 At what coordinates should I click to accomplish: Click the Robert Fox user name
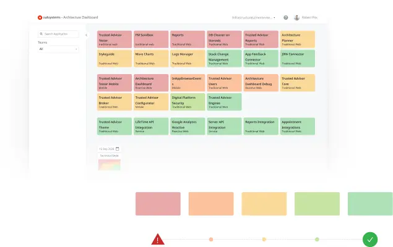coord(309,17)
